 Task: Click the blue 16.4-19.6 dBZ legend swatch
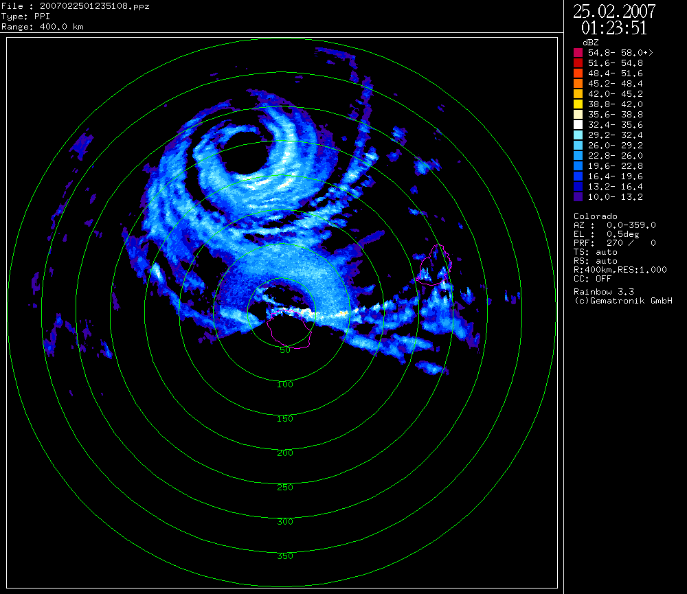pyautogui.click(x=578, y=176)
